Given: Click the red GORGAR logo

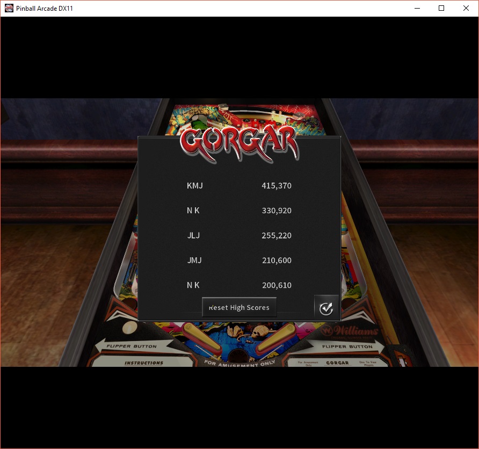Looking at the screenshot, I should 239,142.
